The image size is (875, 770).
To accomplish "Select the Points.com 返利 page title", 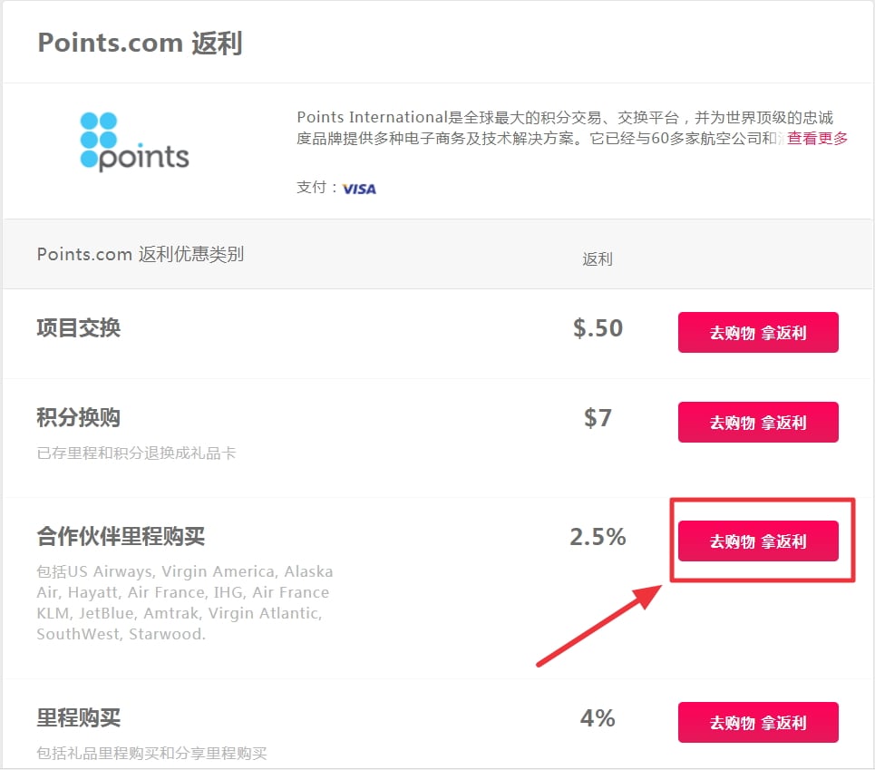I will pos(140,43).
